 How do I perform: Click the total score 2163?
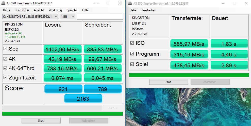[x=83, y=98]
